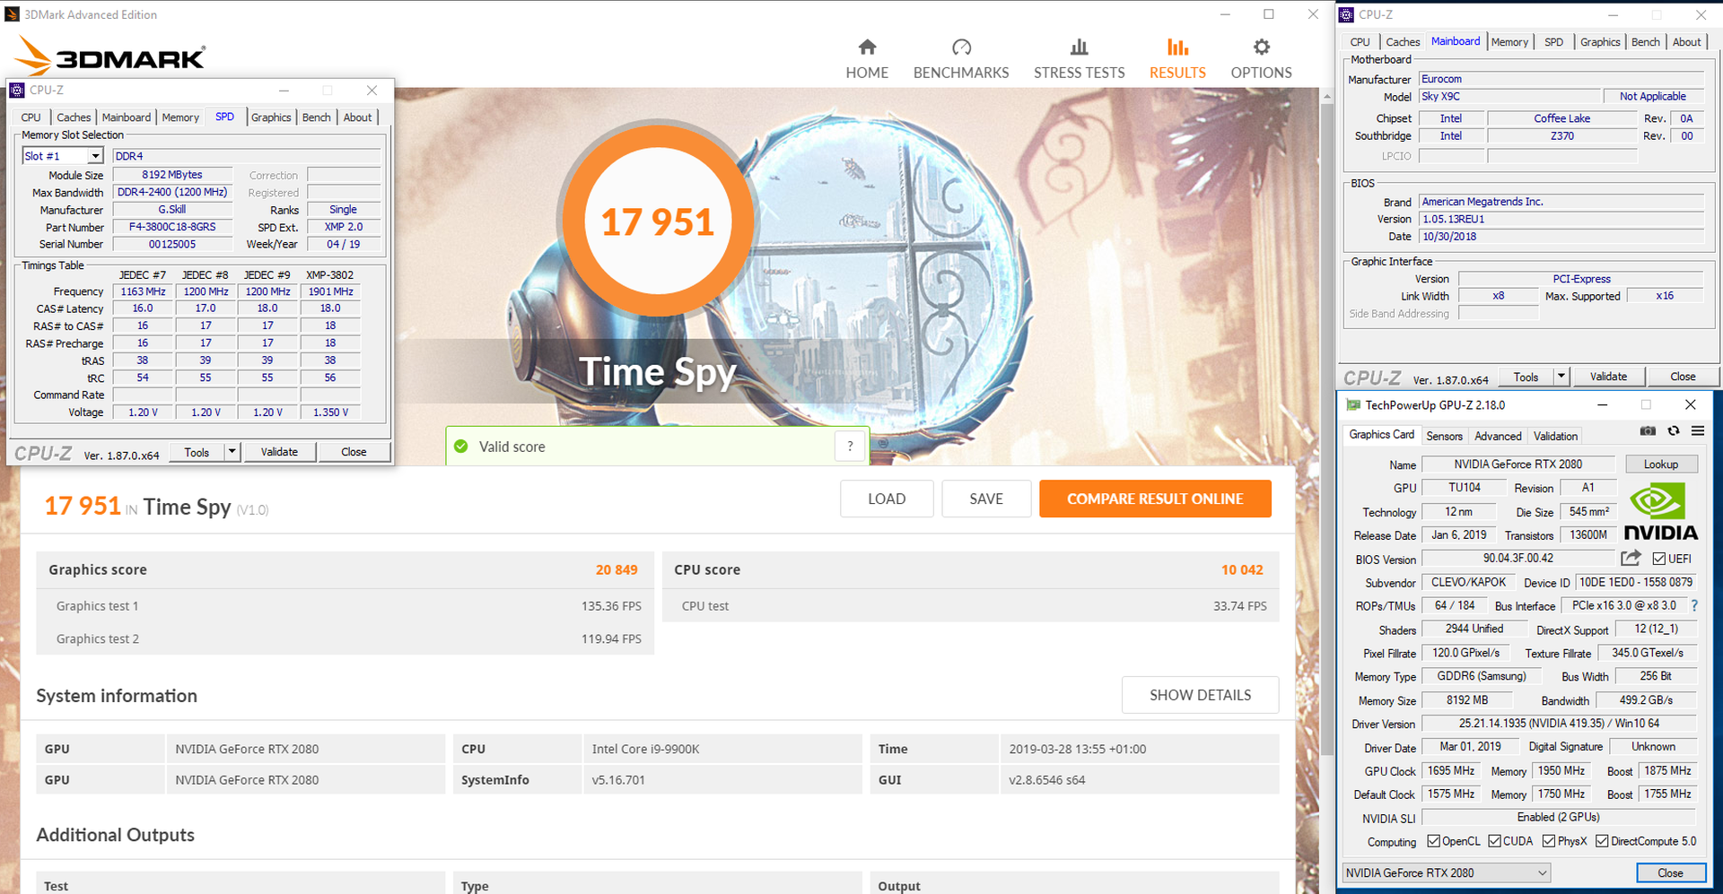The width and height of the screenshot is (1723, 894).
Task: Click the 3DMark Advanced Edition title icon
Action: click(12, 14)
